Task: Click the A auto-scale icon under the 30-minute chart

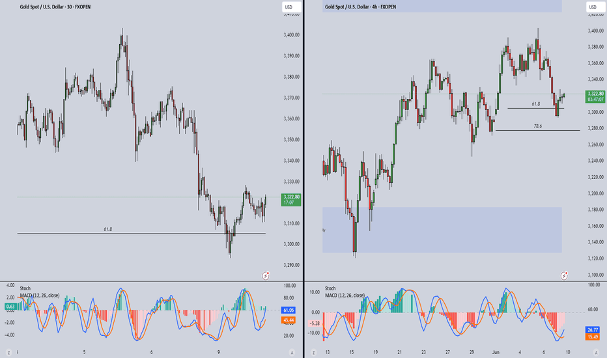Action: pyautogui.click(x=292, y=352)
